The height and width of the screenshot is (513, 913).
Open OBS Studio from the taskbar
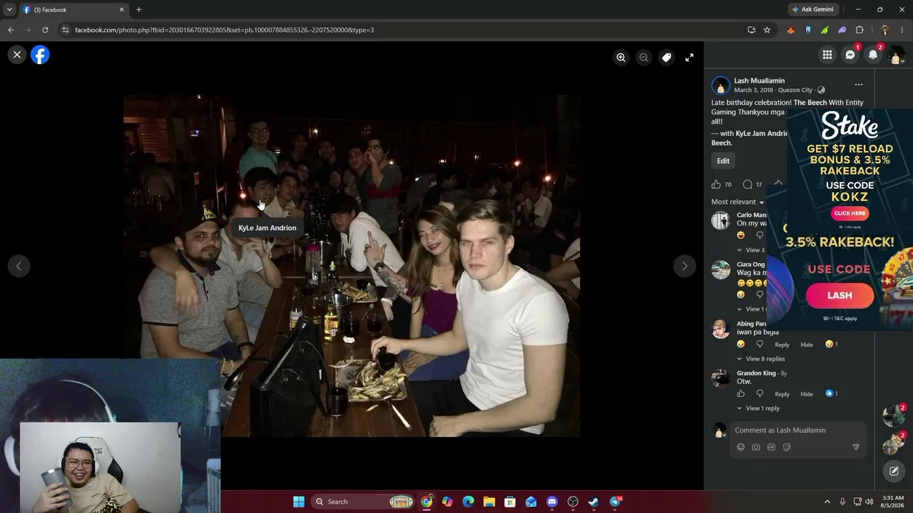[573, 502]
